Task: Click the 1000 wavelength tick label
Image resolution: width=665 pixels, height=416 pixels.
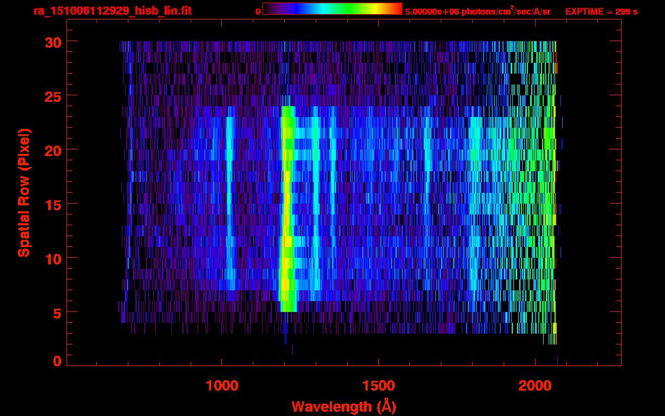Action: tap(221, 386)
